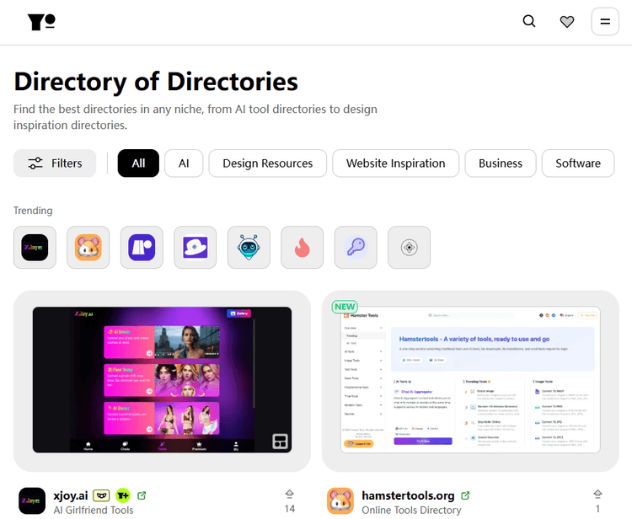632x519 pixels.
Task: Upvote the hamstertools.org listing
Action: [x=598, y=500]
